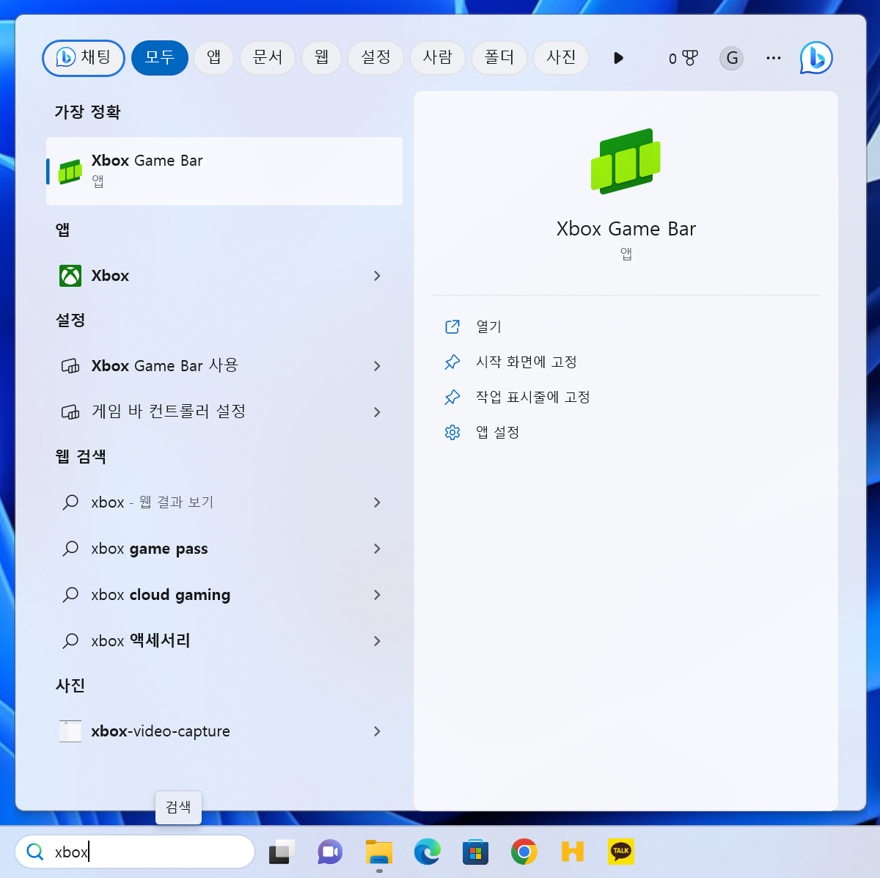Screen dimensions: 880x878
Task: Select xbox 액세서리 web suggestion
Action: coord(141,640)
